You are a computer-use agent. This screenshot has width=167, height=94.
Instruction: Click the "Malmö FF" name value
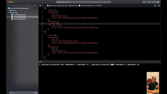coord(62,51)
